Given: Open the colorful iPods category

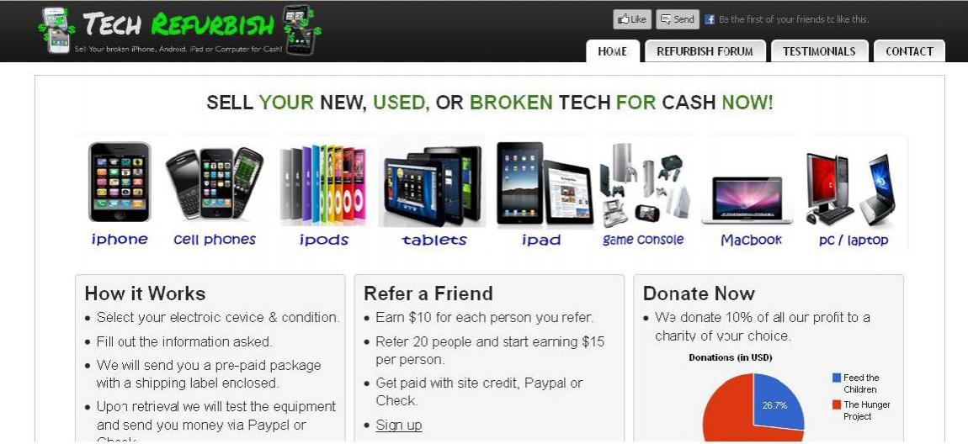Looking at the screenshot, I should pyautogui.click(x=323, y=184).
